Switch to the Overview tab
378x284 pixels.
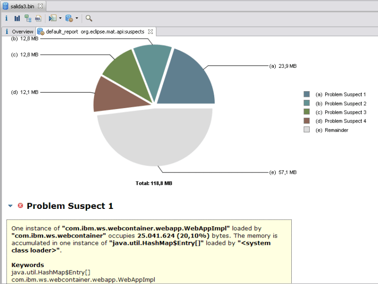point(19,32)
